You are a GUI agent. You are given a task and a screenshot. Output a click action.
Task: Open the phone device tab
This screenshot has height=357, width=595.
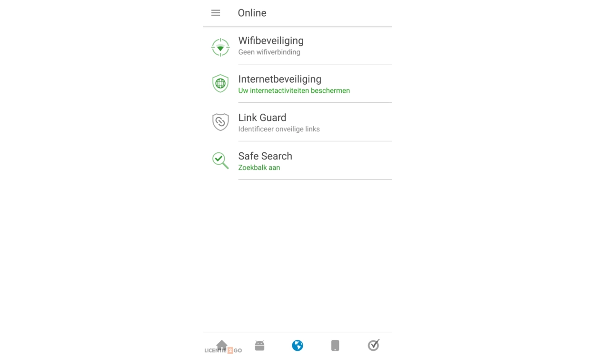[x=335, y=345]
